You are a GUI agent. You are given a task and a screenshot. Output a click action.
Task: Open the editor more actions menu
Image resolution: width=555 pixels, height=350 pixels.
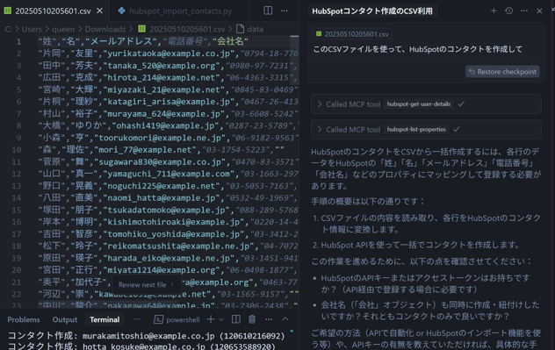point(285,11)
